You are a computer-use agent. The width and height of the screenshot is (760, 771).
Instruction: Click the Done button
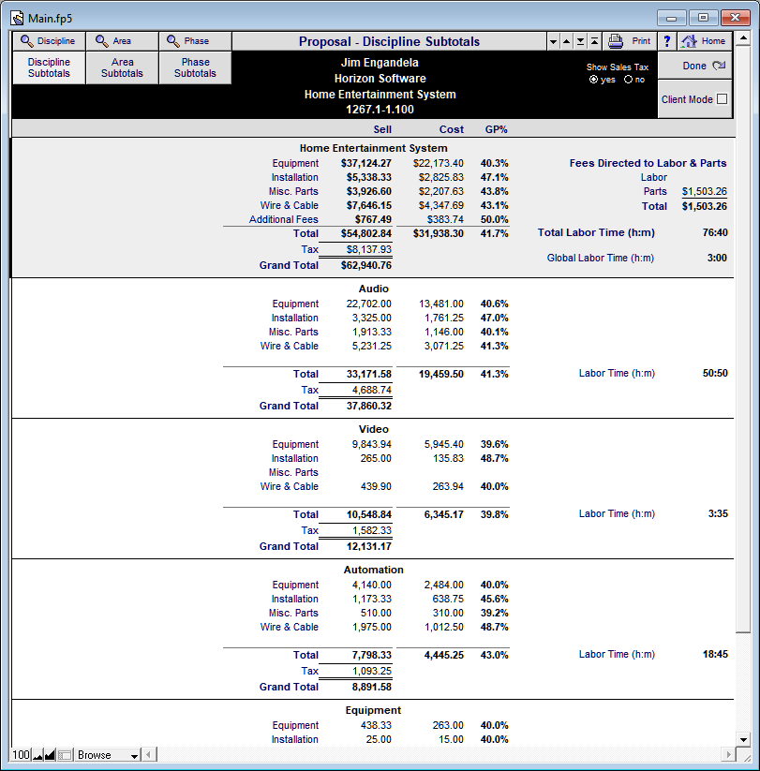695,66
